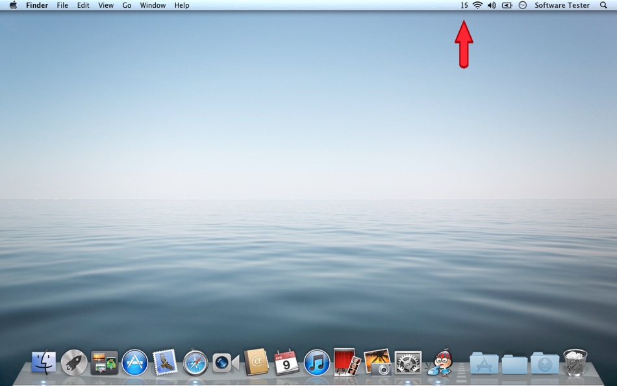Viewport: 617px width, 386px height.
Task: Start FaceTime from the Dock
Action: (224, 363)
